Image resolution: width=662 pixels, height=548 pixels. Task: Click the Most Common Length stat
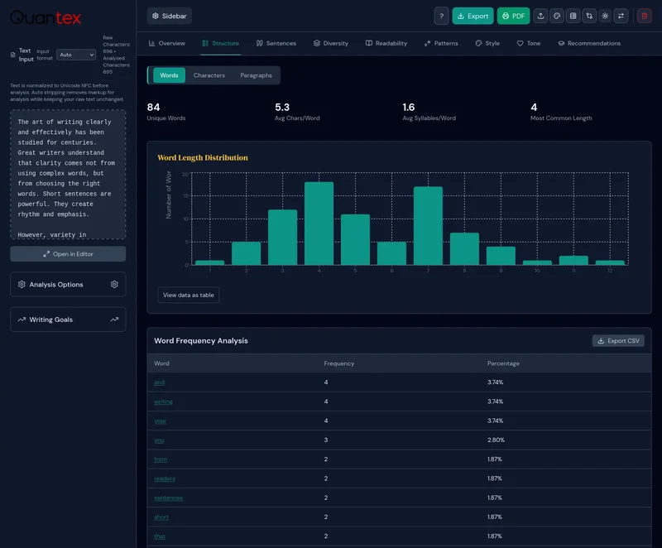coord(561,112)
